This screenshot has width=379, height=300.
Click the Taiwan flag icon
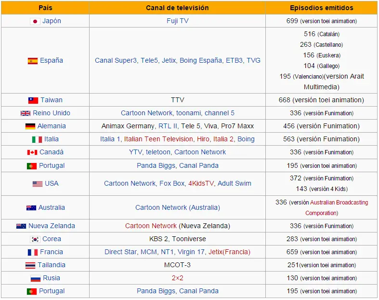coord(33,100)
